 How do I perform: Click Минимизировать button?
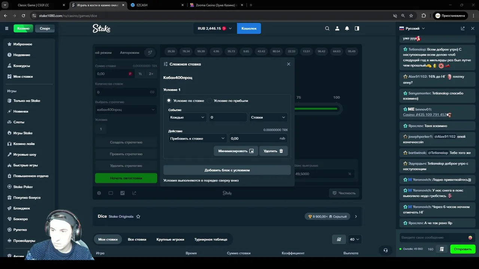pos(236,151)
